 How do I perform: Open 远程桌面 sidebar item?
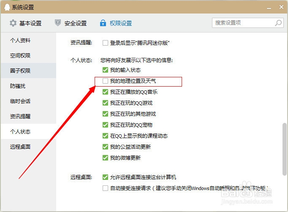click(x=28, y=147)
